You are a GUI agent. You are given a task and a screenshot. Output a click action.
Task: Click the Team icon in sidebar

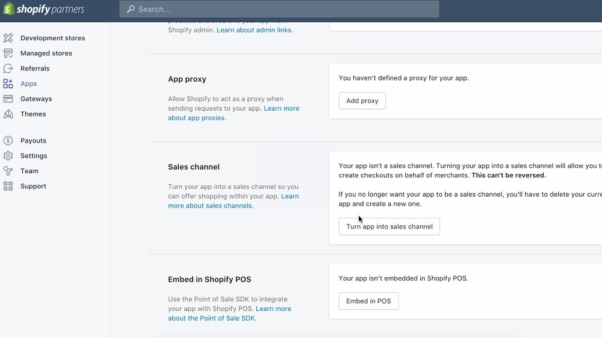pyautogui.click(x=8, y=171)
